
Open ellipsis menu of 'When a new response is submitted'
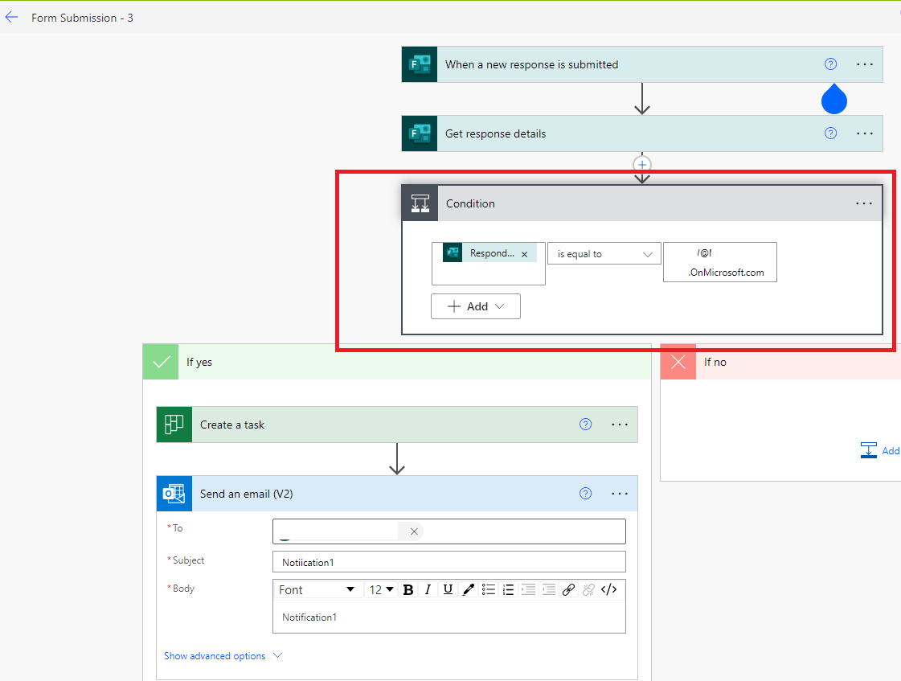point(864,64)
